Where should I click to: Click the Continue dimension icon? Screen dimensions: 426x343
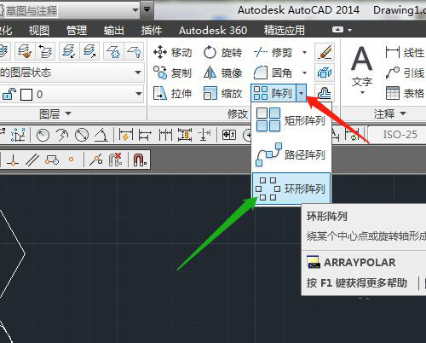pyautogui.click(x=165, y=135)
